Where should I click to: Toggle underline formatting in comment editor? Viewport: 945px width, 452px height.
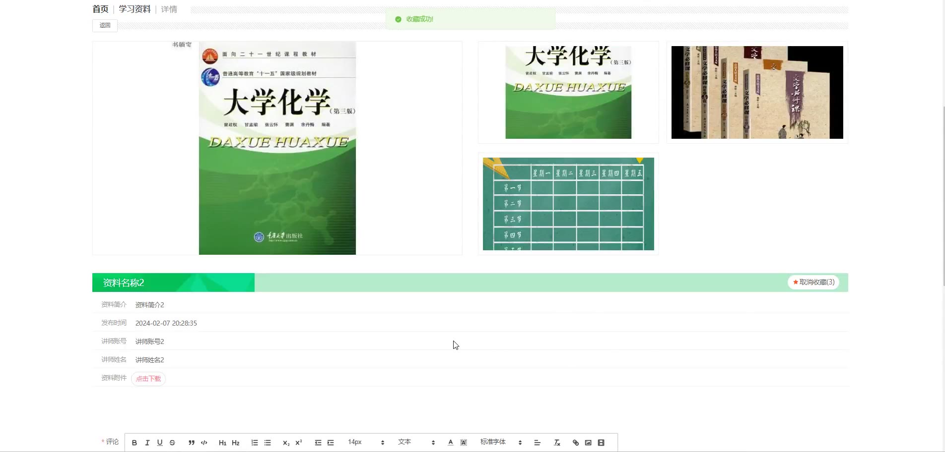tap(160, 443)
